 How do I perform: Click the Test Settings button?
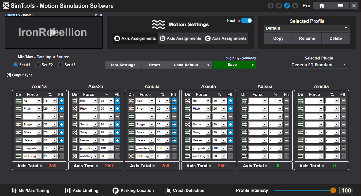(x=123, y=65)
